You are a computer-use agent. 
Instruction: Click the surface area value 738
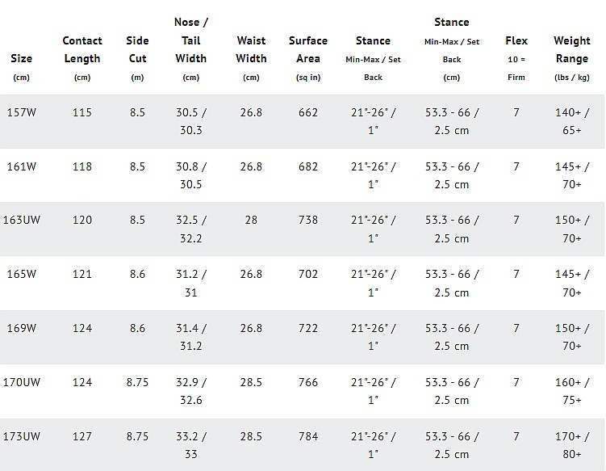308,220
